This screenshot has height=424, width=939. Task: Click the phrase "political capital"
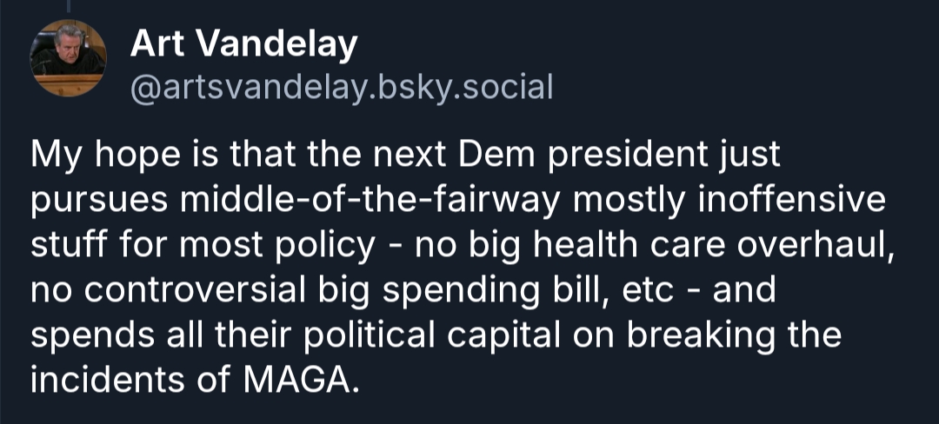pos(456,335)
